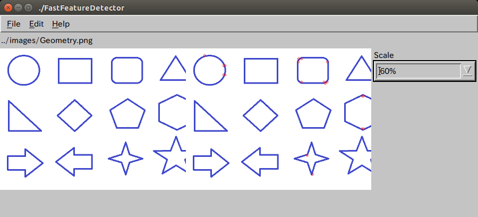The image size is (478, 217).
Task: Select the rounded rectangle with red corner markers
Action: click(313, 70)
